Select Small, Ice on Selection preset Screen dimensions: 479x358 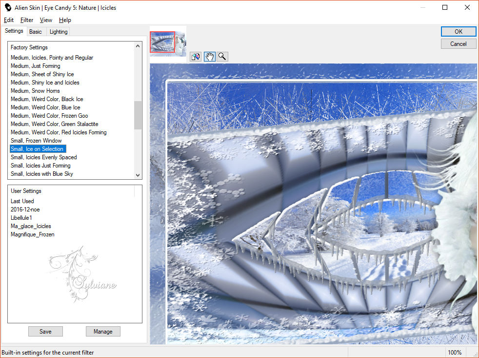(37, 148)
